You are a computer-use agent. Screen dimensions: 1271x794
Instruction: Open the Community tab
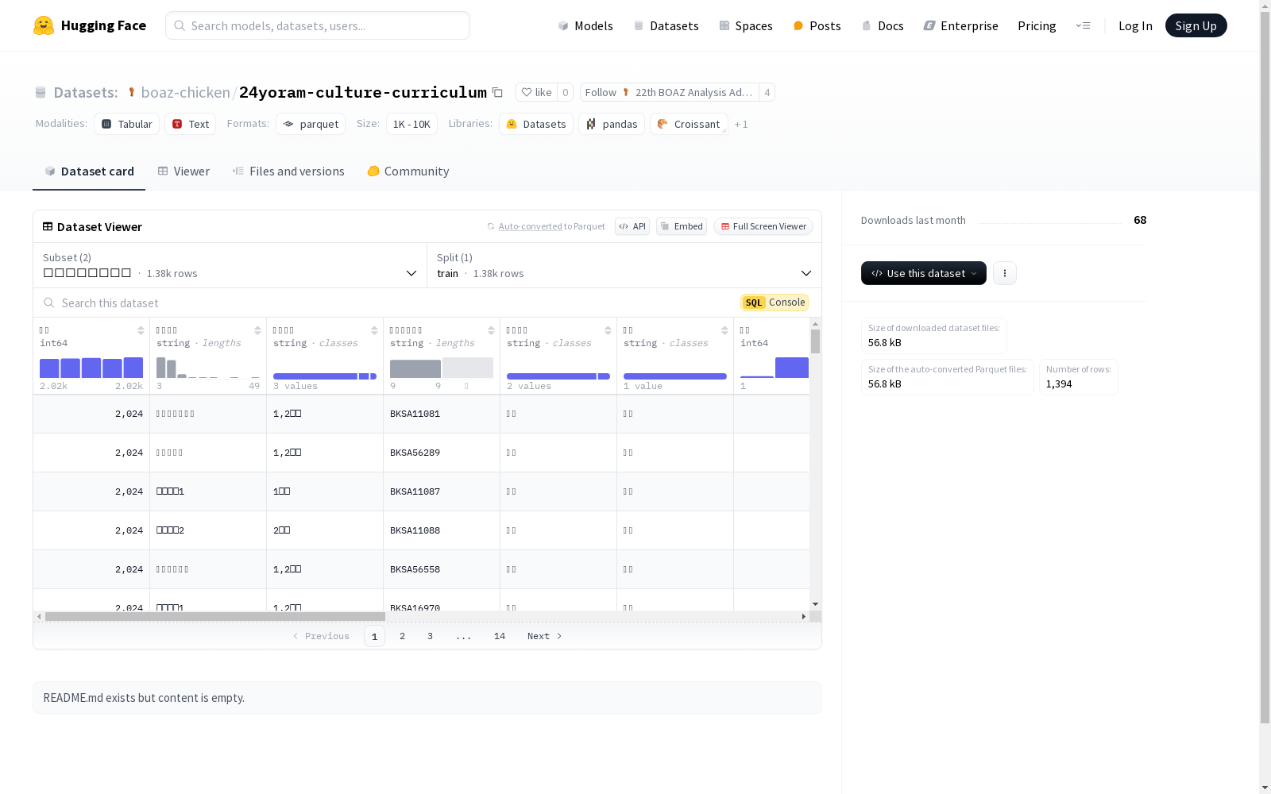[408, 172]
